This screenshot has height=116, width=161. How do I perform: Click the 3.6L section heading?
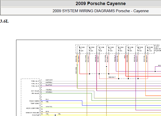point(4,21)
